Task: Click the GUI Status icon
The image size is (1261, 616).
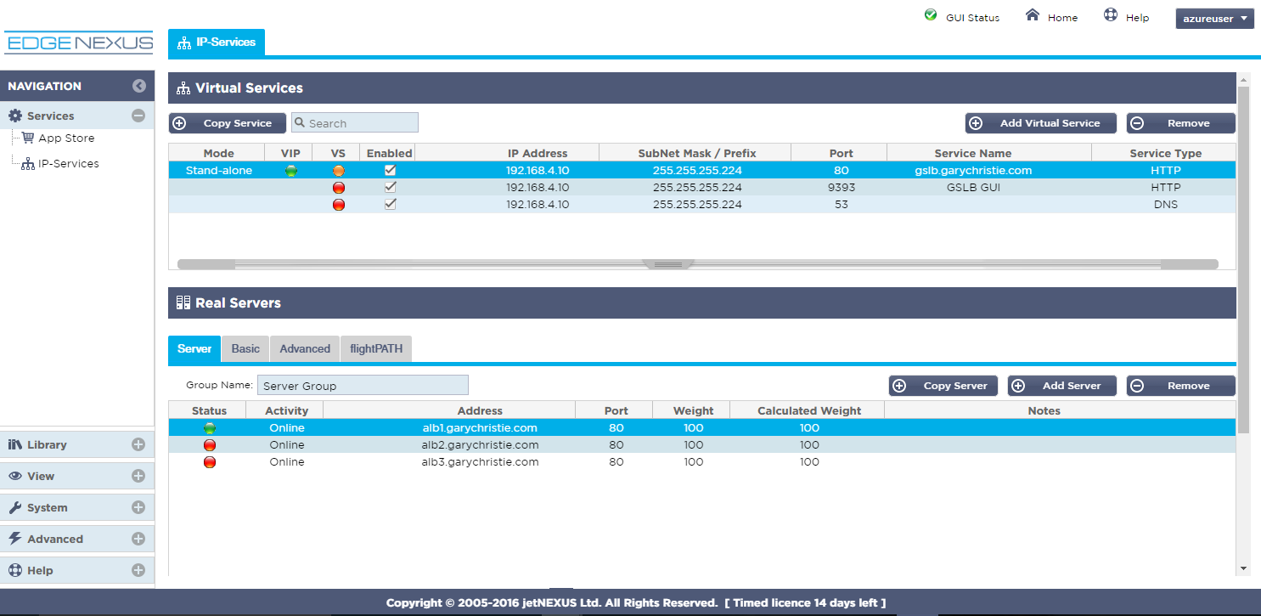Action: 931,15
